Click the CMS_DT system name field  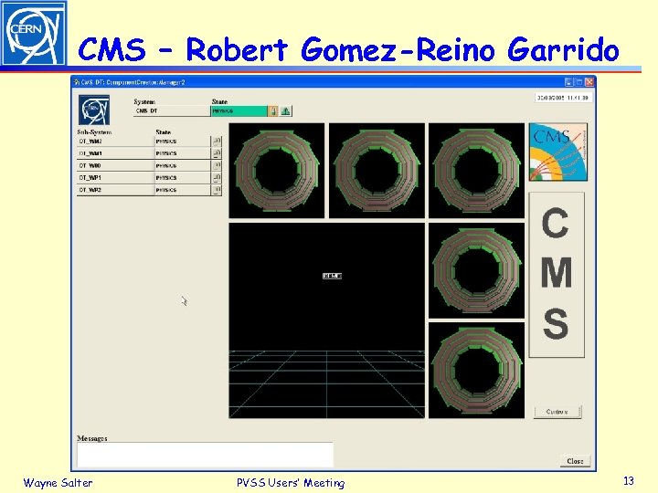tap(172, 111)
